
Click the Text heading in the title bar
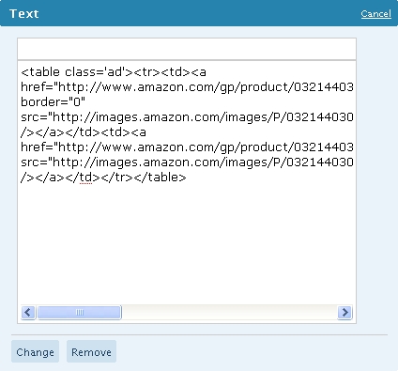(24, 14)
